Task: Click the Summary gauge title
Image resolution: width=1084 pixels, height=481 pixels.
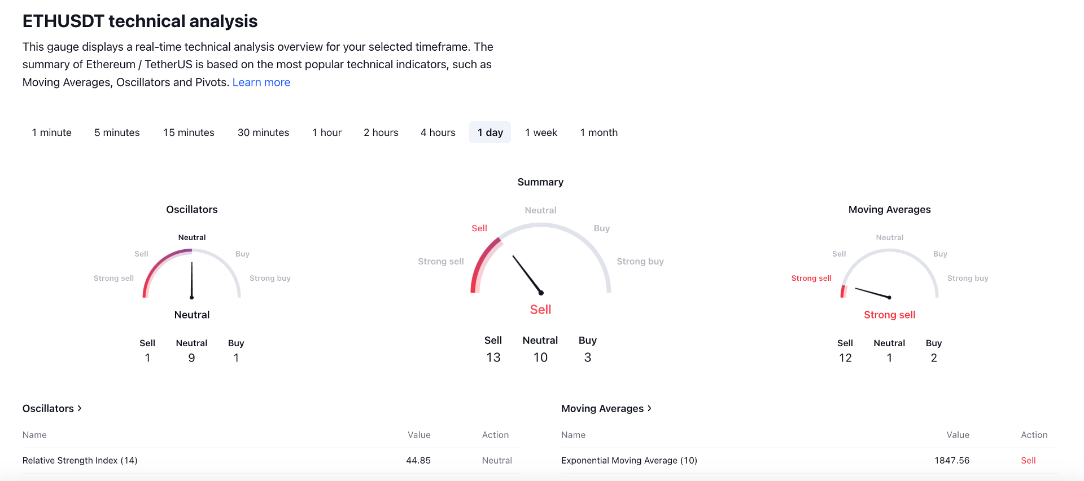Action: tap(540, 182)
